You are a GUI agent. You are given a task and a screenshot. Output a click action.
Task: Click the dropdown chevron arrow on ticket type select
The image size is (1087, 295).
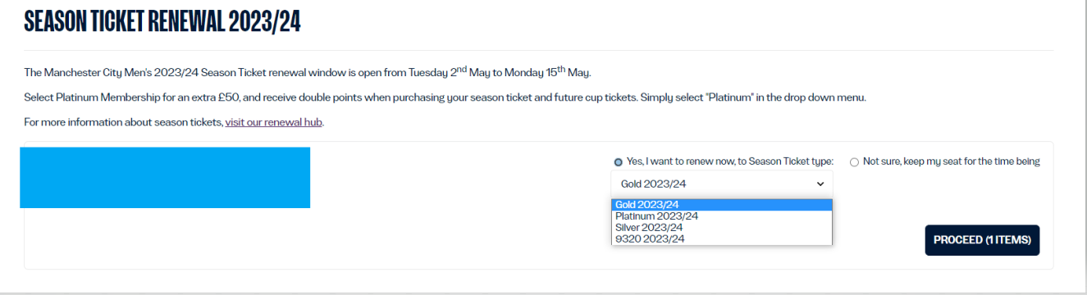coord(820,184)
